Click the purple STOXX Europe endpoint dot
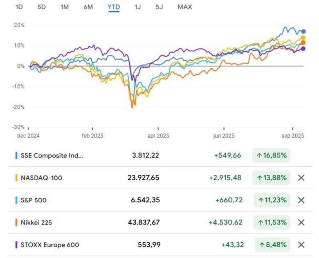This screenshot has height=258, width=319. (x=303, y=49)
